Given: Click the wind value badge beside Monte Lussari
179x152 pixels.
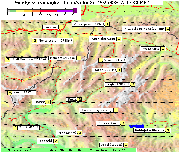Looking at the screenshot, I should pyautogui.click(x=35, y=41).
